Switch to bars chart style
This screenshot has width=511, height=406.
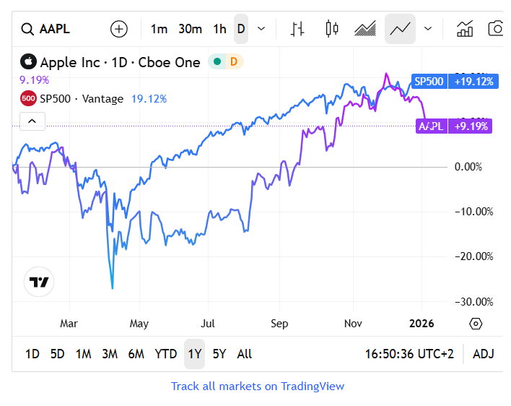click(x=297, y=29)
